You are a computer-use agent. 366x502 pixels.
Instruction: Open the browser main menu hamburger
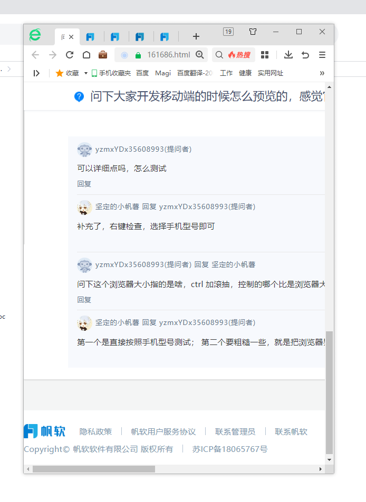322,55
